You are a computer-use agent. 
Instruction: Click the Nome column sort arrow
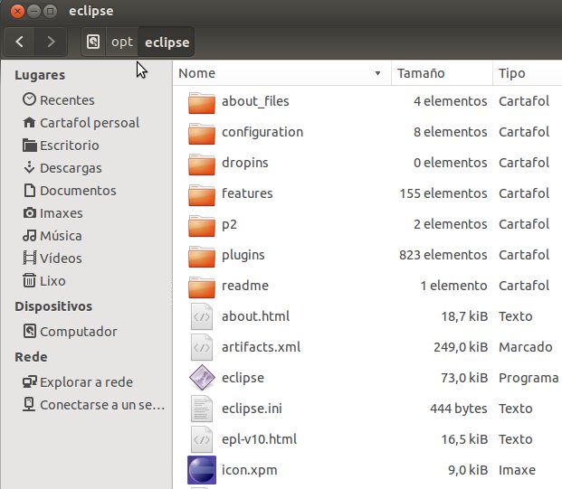pos(377,73)
